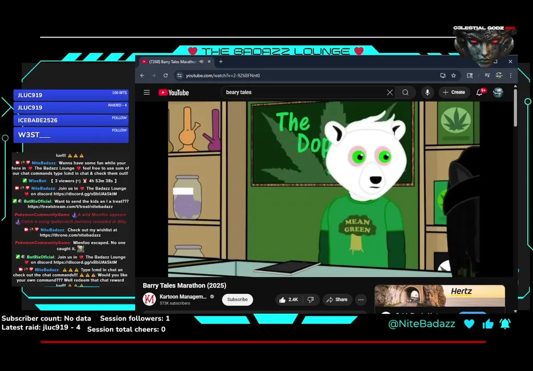Click 'Mienfoo escaped' chat message
Viewport: 533px width, 371px height.
point(70,246)
